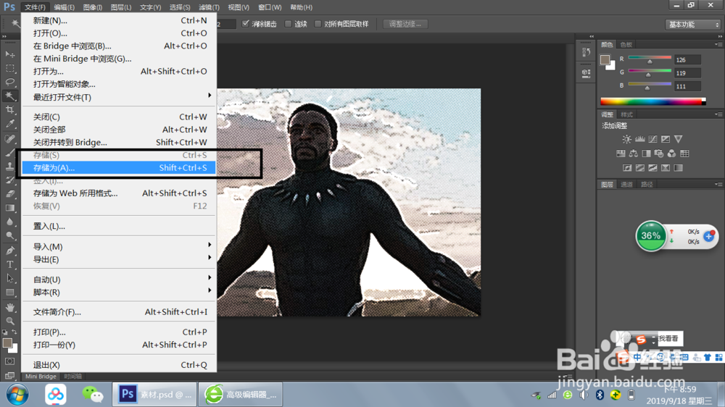Expand the 导入(M) submenu

point(120,247)
